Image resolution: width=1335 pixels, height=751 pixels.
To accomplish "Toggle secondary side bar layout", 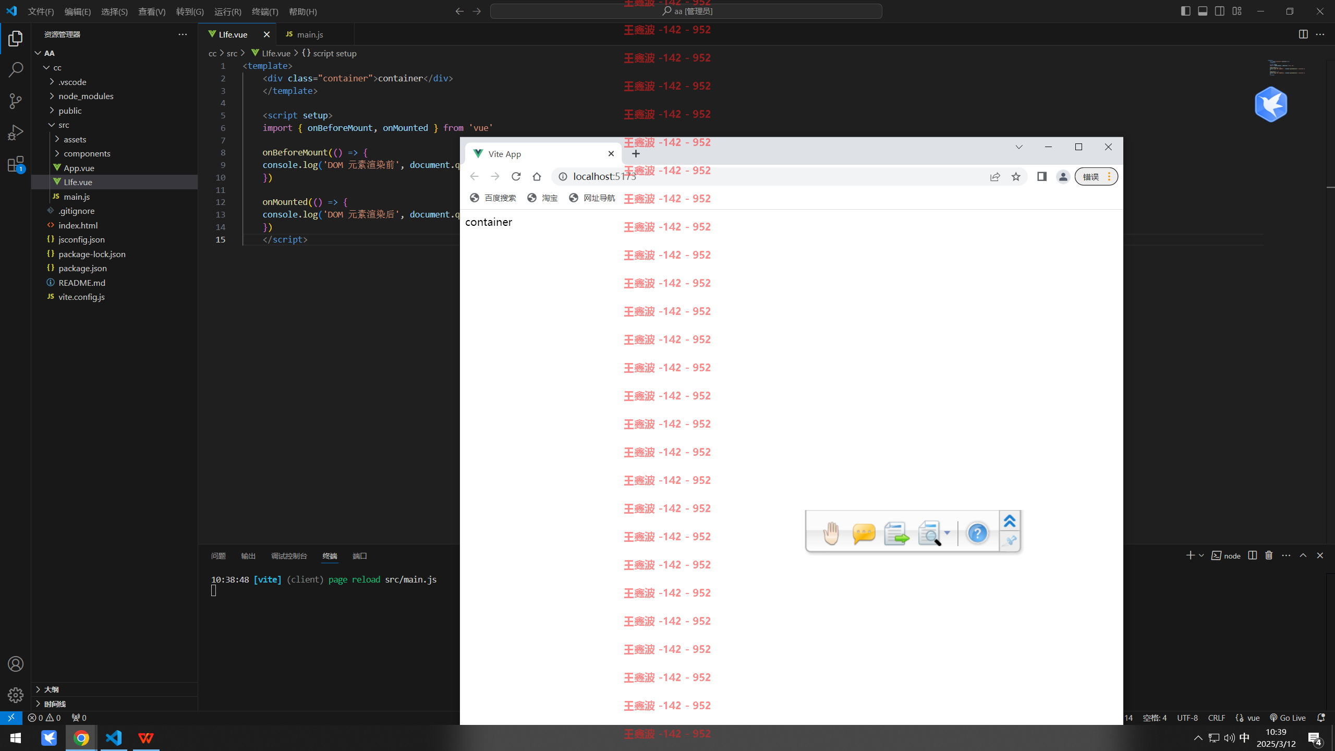I will pyautogui.click(x=1220, y=11).
